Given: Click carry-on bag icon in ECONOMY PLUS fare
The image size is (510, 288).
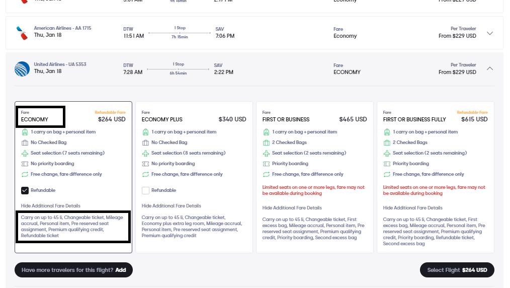Looking at the screenshot, I should coord(145,132).
